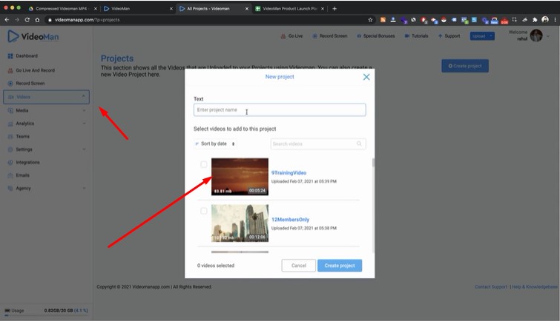Open the 9TrainingVideo title link

coord(289,173)
